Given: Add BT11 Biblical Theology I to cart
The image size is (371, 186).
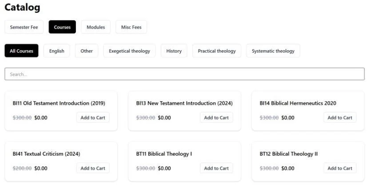Looking at the screenshot, I should click(216, 168).
